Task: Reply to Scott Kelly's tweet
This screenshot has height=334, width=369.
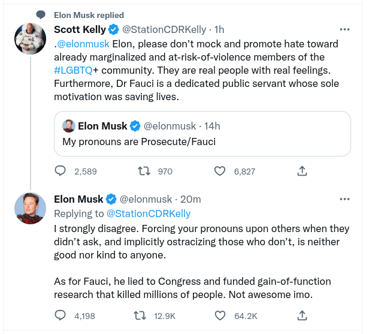Action: [x=60, y=171]
